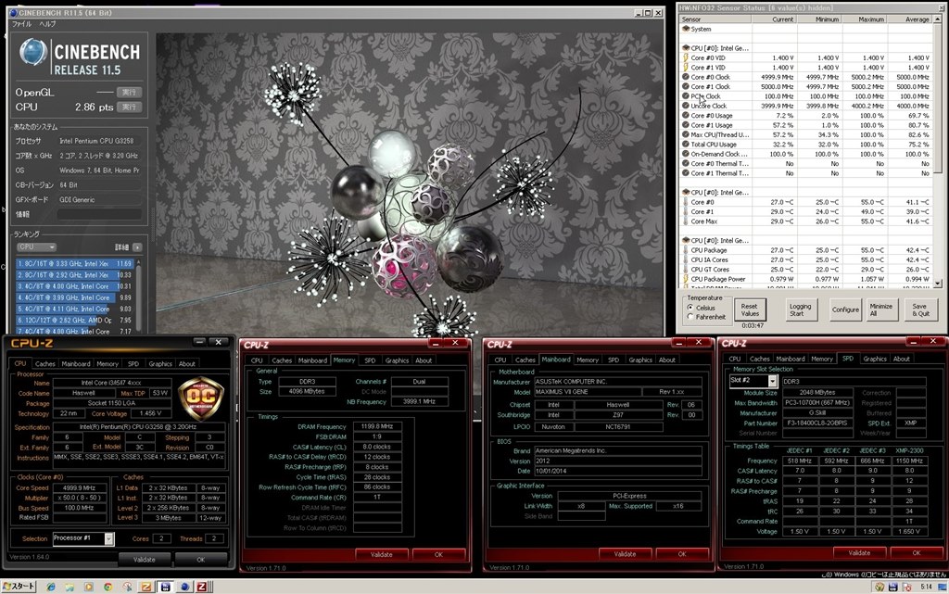Screen dimensions: 949x594
Task: Click the HWiNFO scrollbar down arrow
Action: [x=938, y=283]
